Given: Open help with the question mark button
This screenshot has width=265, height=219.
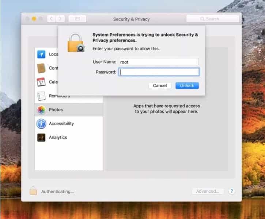Looking at the screenshot, I should tap(231, 191).
